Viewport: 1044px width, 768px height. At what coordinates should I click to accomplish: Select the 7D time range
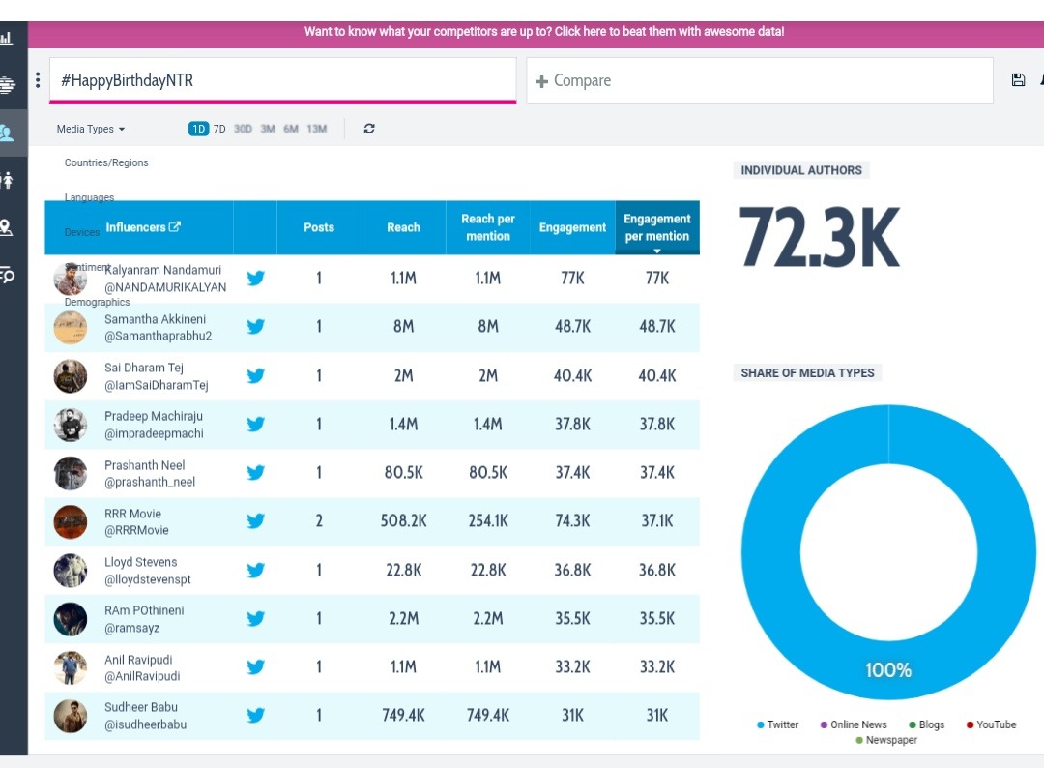(219, 129)
